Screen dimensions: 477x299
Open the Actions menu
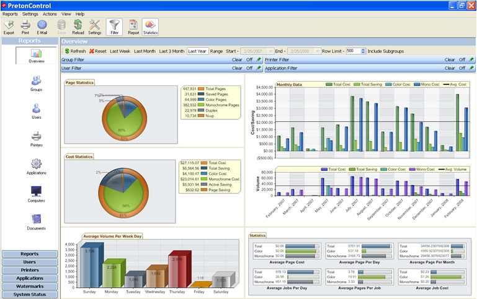(50, 14)
